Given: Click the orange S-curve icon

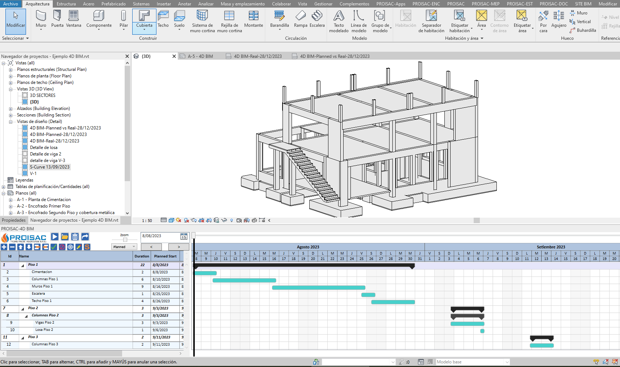Looking at the screenshot, I should pos(87,247).
